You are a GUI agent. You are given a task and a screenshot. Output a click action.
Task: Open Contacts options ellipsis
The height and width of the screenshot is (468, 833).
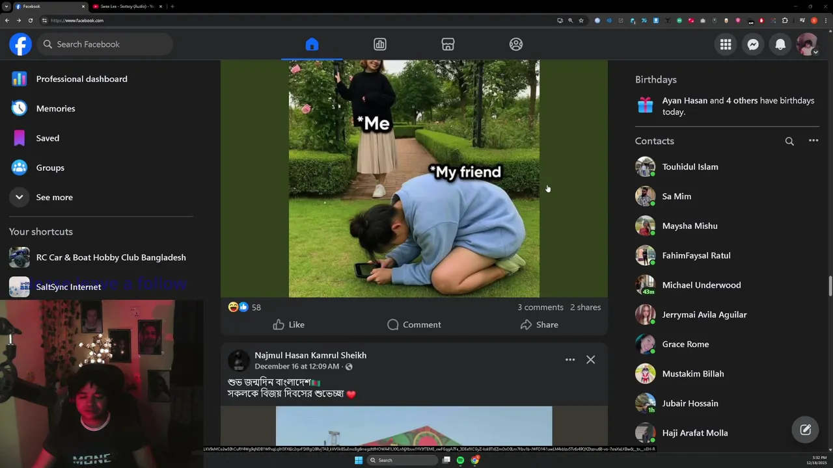pos(813,141)
